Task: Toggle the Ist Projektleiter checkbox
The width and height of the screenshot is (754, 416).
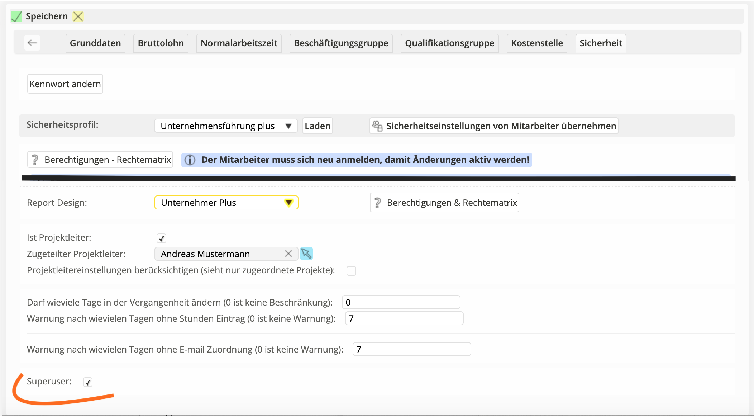Action: (x=161, y=238)
